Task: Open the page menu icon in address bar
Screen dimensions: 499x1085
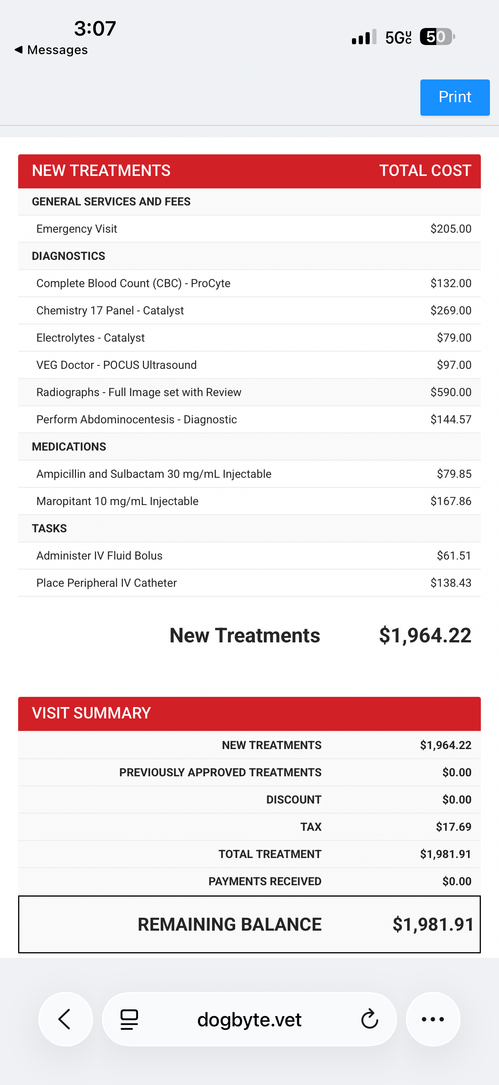Action: [129, 1019]
